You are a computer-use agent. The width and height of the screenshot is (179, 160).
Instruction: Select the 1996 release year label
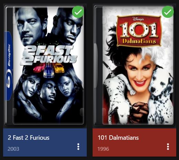[103, 149]
